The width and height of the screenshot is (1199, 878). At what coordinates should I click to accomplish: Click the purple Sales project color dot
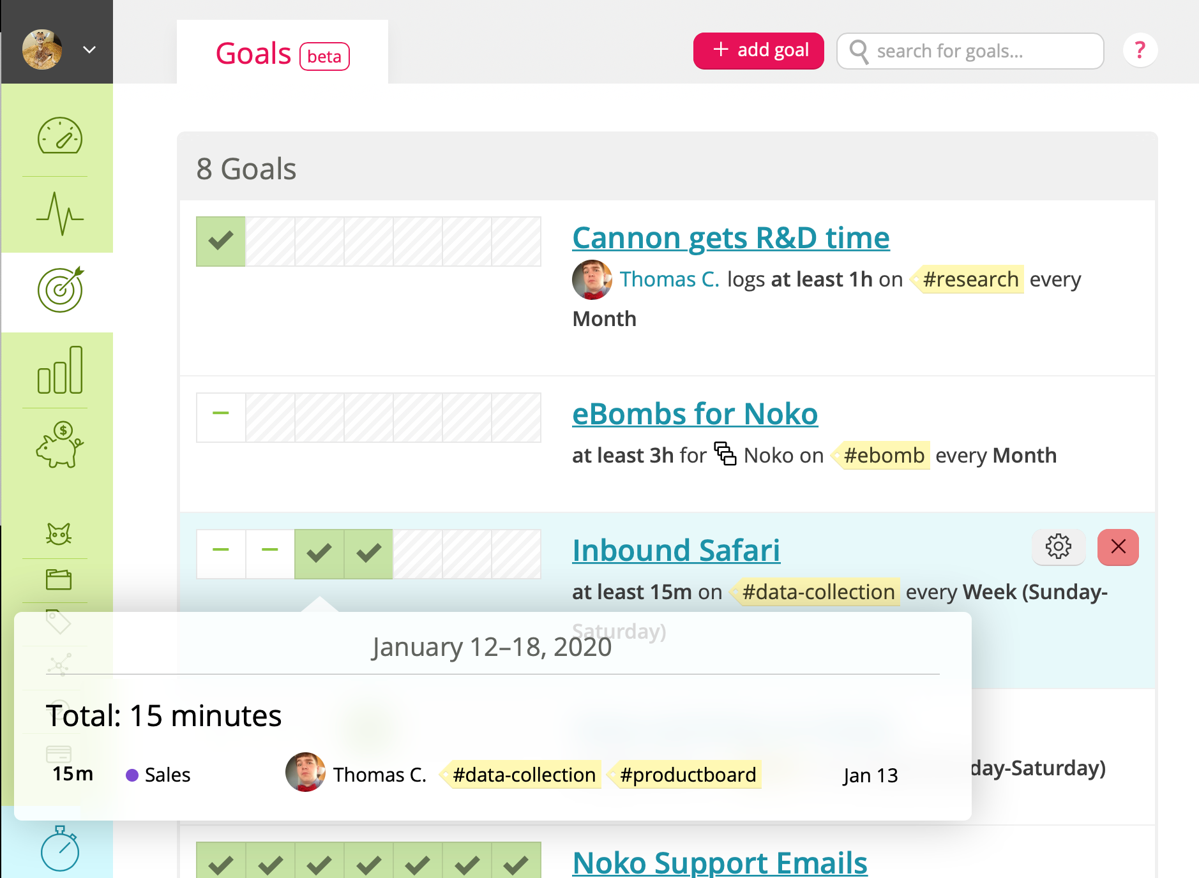click(x=132, y=775)
